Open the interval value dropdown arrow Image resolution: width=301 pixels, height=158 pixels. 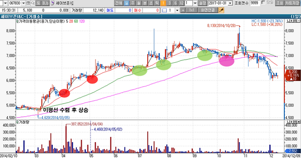point(195,3)
